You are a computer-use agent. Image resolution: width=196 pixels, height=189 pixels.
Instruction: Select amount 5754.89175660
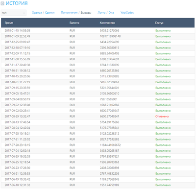point(109,122)
